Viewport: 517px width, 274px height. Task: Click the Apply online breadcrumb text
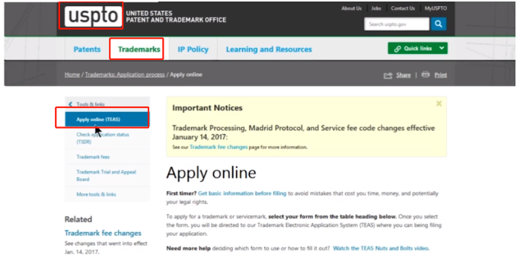click(187, 75)
